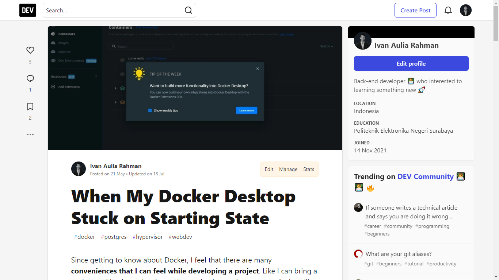Click author avatar beside post date
Screen dimensions: 499x280
(x=79, y=169)
